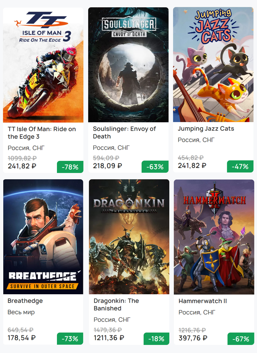
Task: Open Soulslinger: Envoy of Death title link
Action: pos(124,133)
